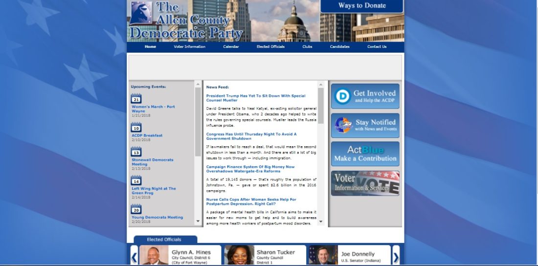Select the Clubs menu item
The height and width of the screenshot is (266, 538).
click(x=308, y=46)
